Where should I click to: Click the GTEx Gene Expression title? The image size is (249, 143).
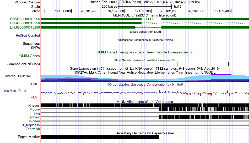click(x=145, y=69)
